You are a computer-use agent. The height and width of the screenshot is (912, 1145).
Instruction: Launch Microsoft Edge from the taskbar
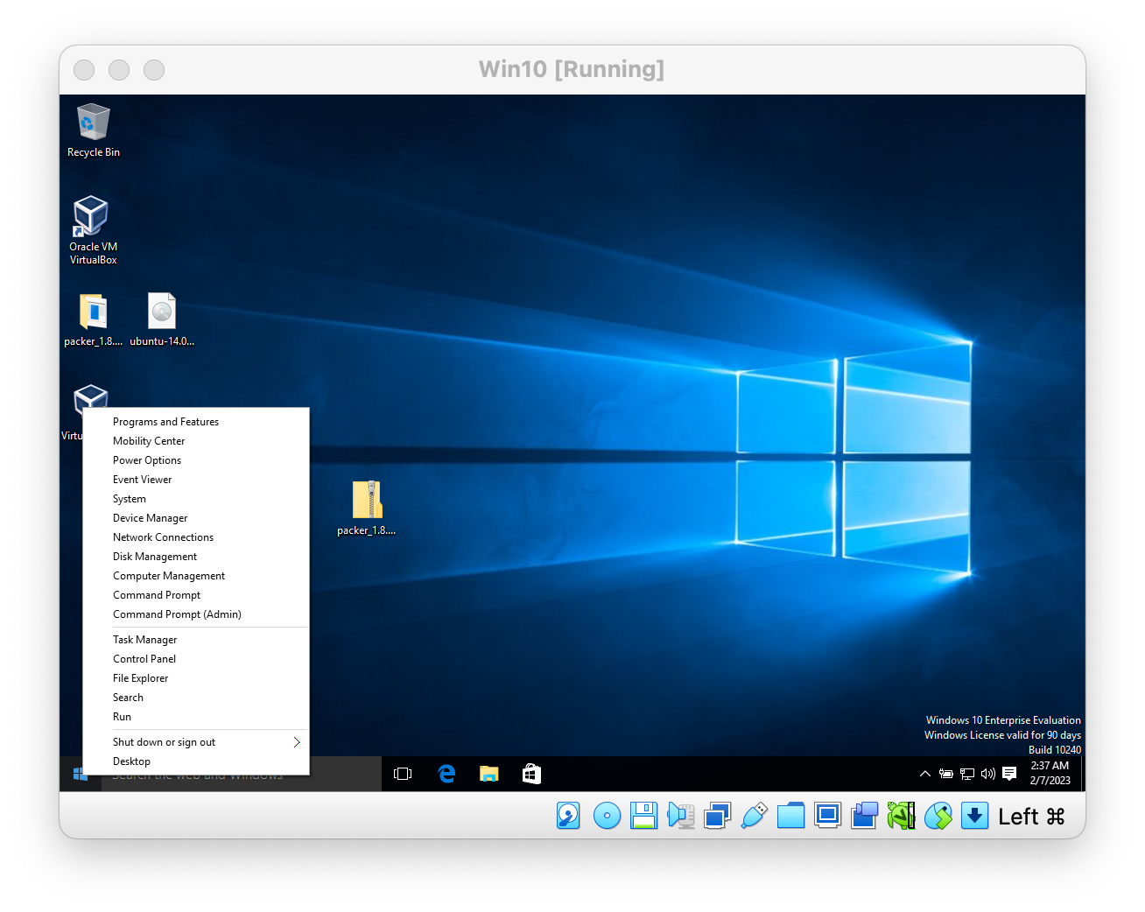[446, 774]
